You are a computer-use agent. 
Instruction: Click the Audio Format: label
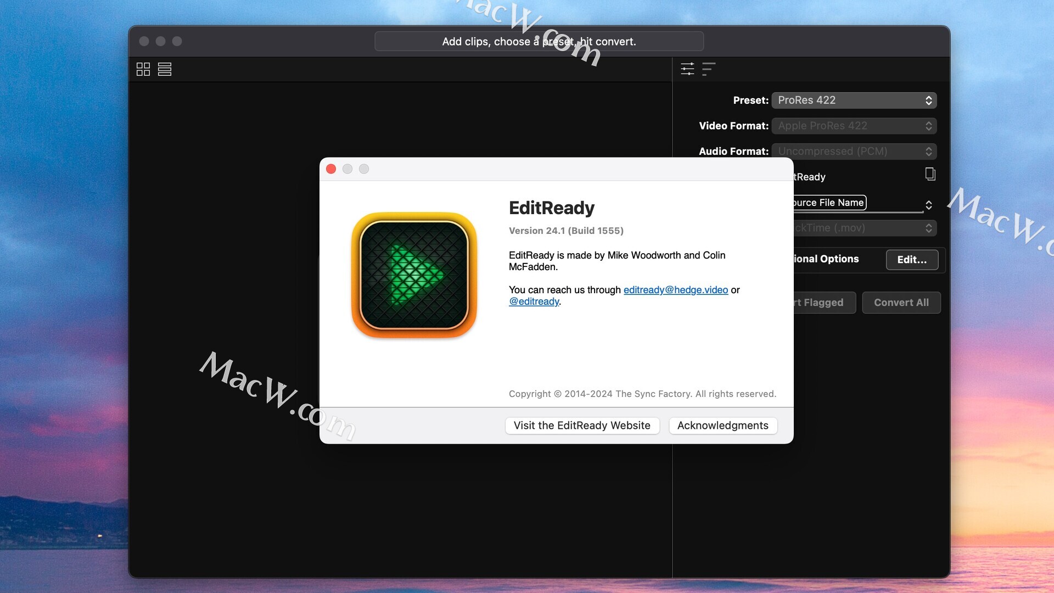pos(733,151)
